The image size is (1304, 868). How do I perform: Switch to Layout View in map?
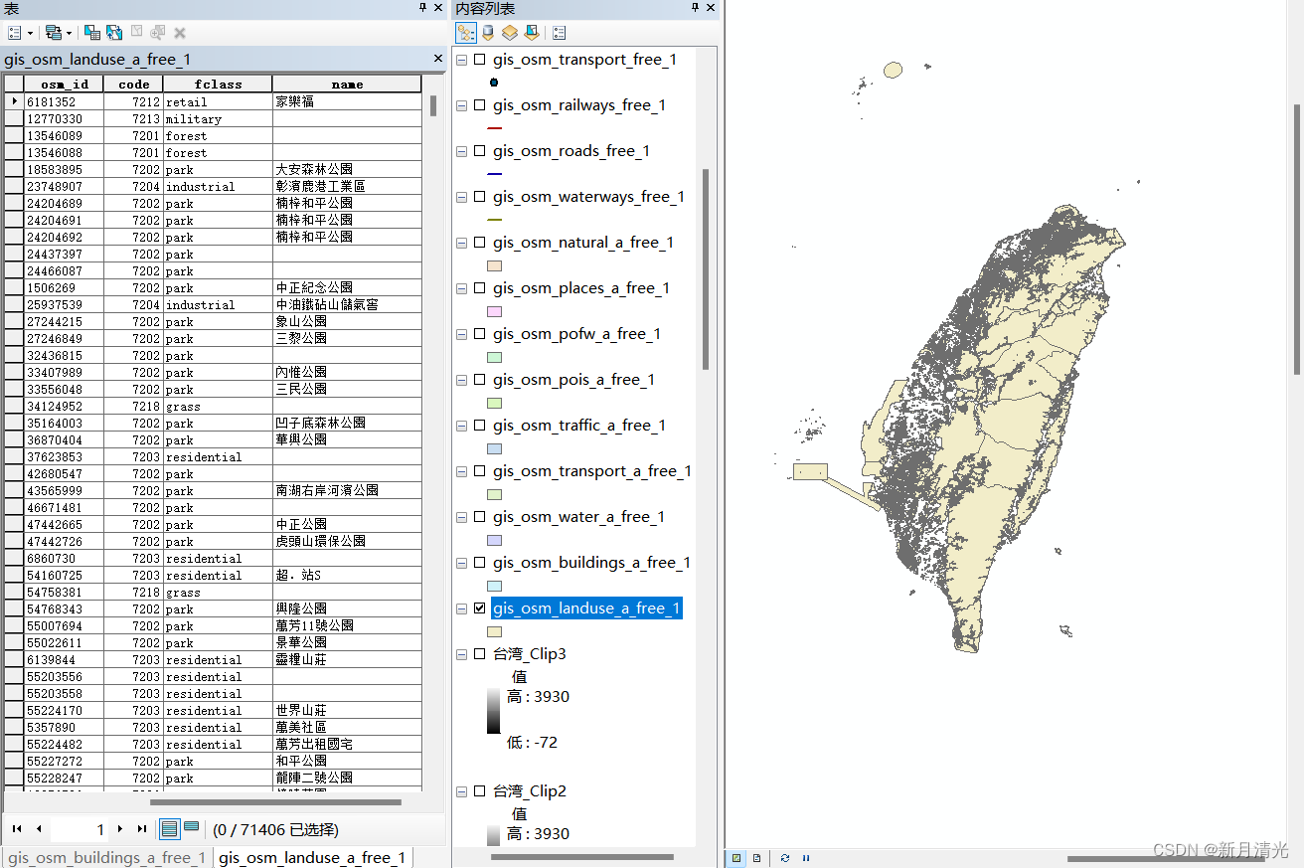(757, 857)
